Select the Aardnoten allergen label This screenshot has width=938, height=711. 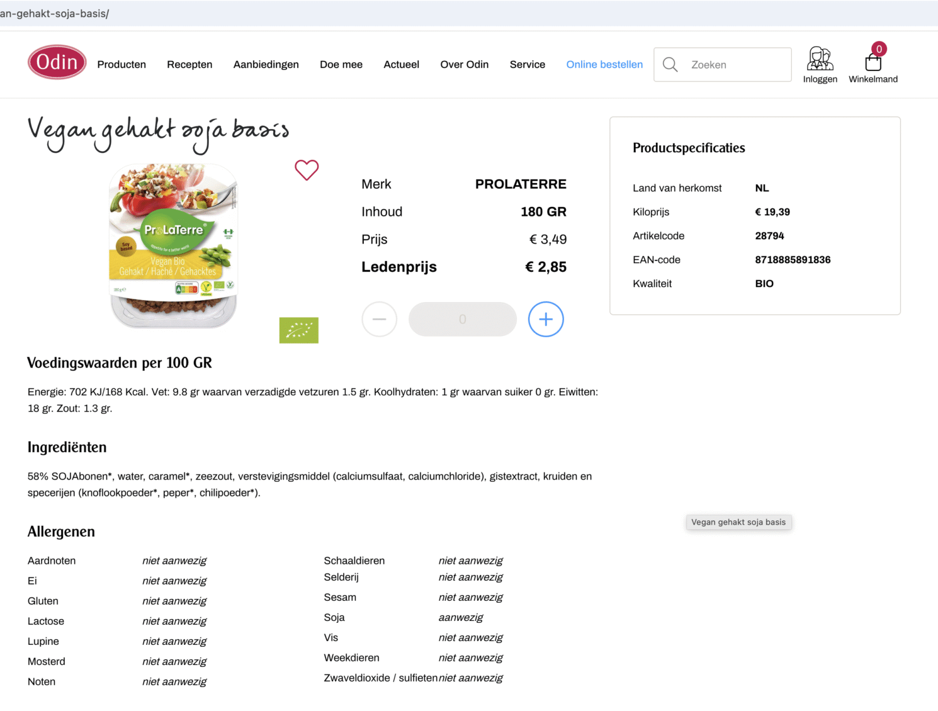[52, 561]
